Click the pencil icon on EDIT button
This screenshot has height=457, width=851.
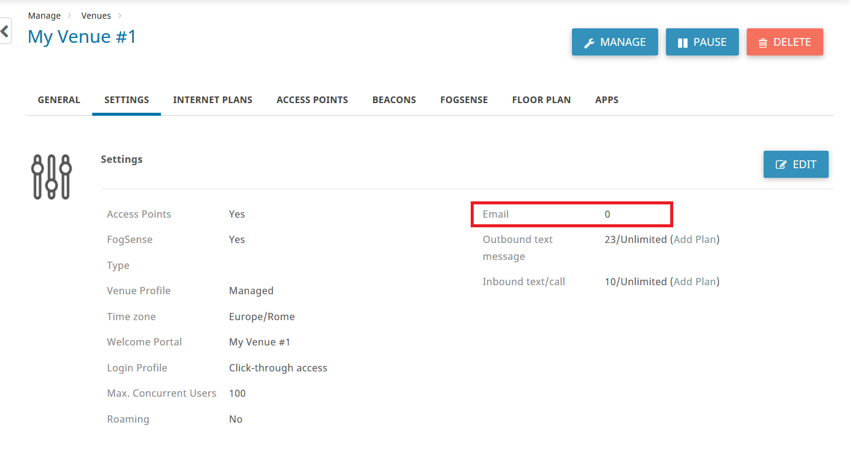click(782, 164)
